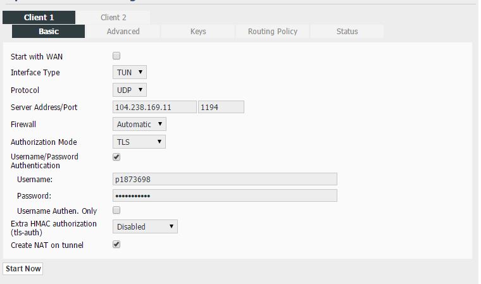481x284 pixels.
Task: Open the Interface Type TUN dropdown
Action: (x=130, y=72)
